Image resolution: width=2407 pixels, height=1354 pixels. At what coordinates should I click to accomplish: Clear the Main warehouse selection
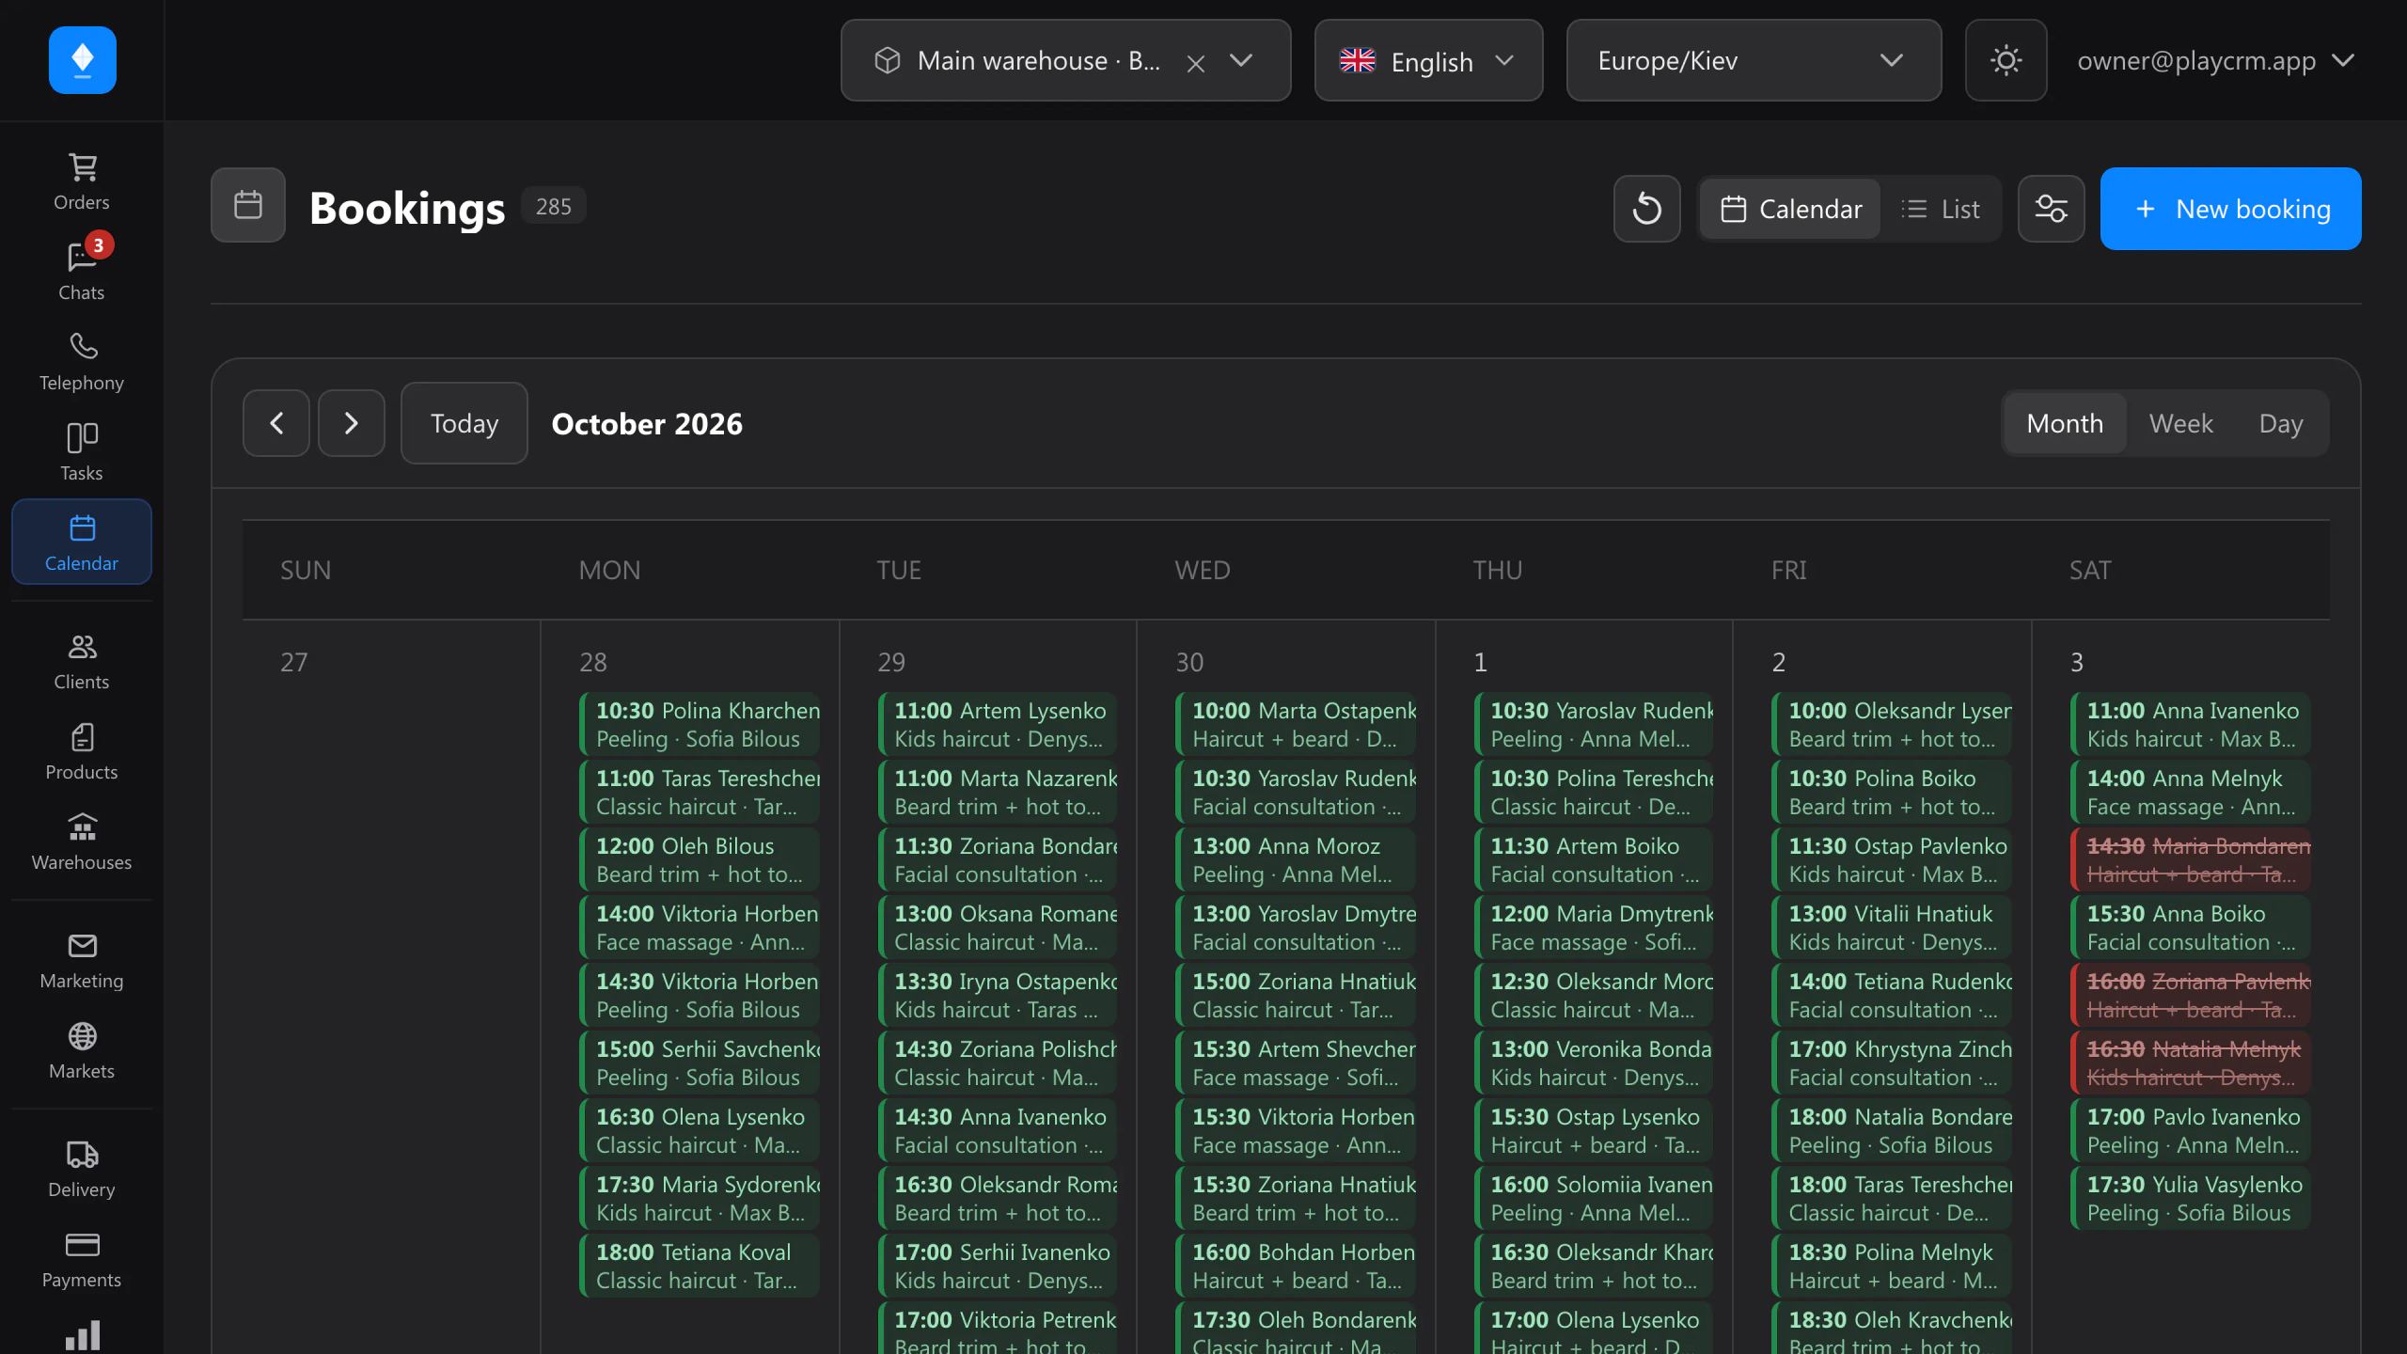[x=1196, y=63]
